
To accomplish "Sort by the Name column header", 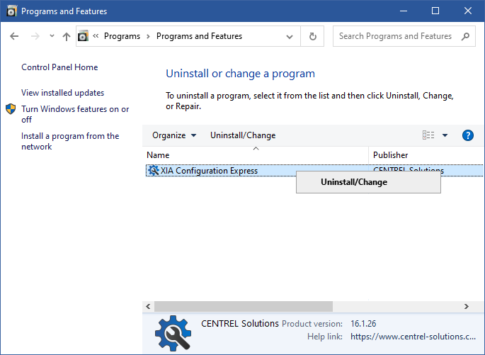I will click(256, 154).
